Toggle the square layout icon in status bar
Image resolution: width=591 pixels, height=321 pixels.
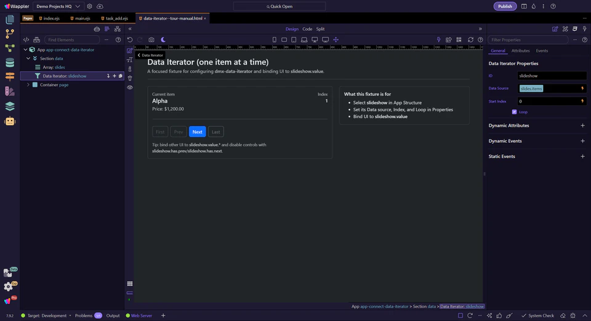click(x=460, y=315)
